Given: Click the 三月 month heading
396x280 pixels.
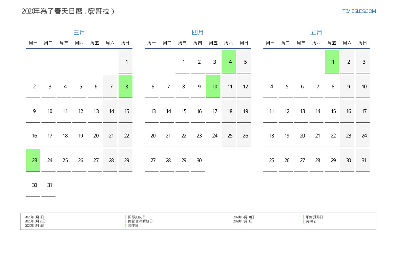Looking at the screenshot, I should [x=79, y=33].
